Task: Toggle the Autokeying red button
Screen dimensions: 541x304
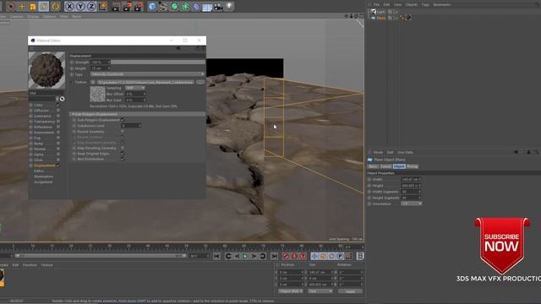Action: tap(295, 256)
